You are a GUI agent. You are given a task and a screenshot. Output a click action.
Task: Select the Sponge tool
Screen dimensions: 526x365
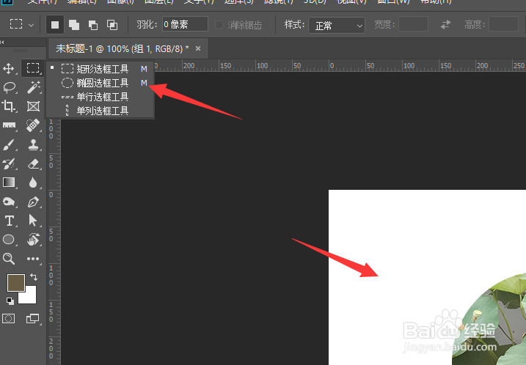pyautogui.click(x=9, y=202)
